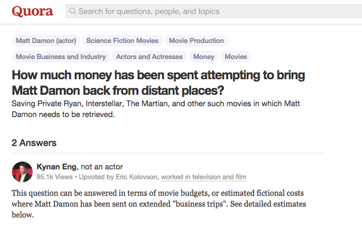This screenshot has width=362, height=232.
Task: Click the search magnifier icon
Action: click(x=72, y=11)
